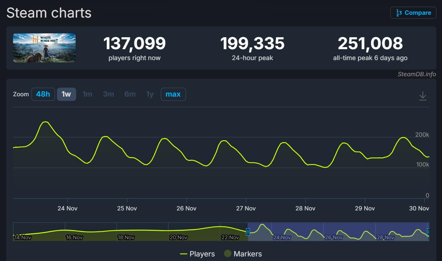This screenshot has height=261, width=442.
Task: Click the all-time peak 251,008 stat
Action: click(x=370, y=44)
